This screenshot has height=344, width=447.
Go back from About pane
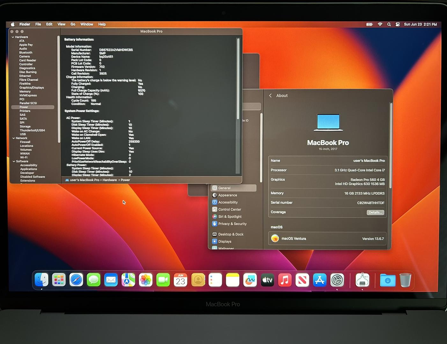(270, 96)
